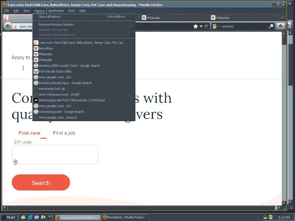Open the Tools menu
Viewport: 295px width, 221px height.
point(71,11)
